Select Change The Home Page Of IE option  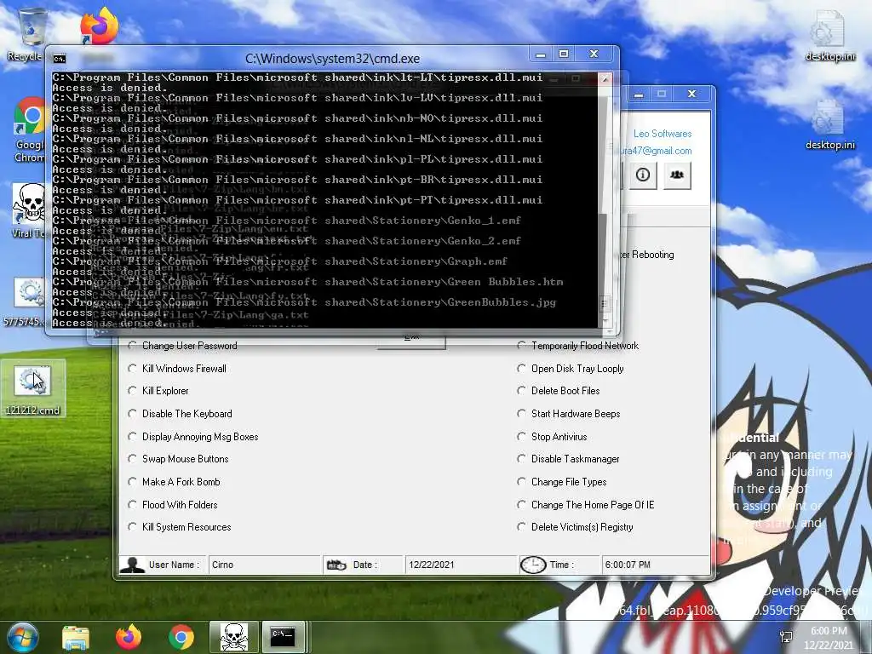586,505
